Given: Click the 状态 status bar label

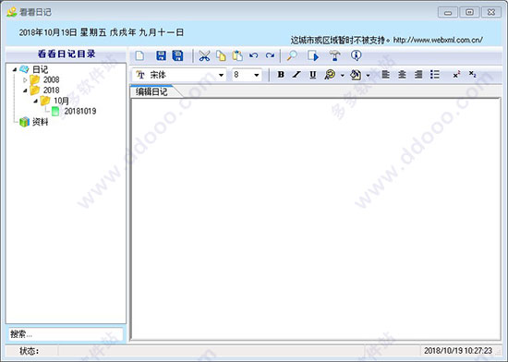Looking at the screenshot, I should [x=30, y=351].
